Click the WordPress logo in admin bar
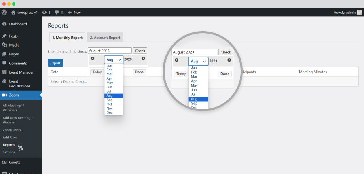Image resolution: width=364 pixels, height=174 pixels. [x=4, y=12]
